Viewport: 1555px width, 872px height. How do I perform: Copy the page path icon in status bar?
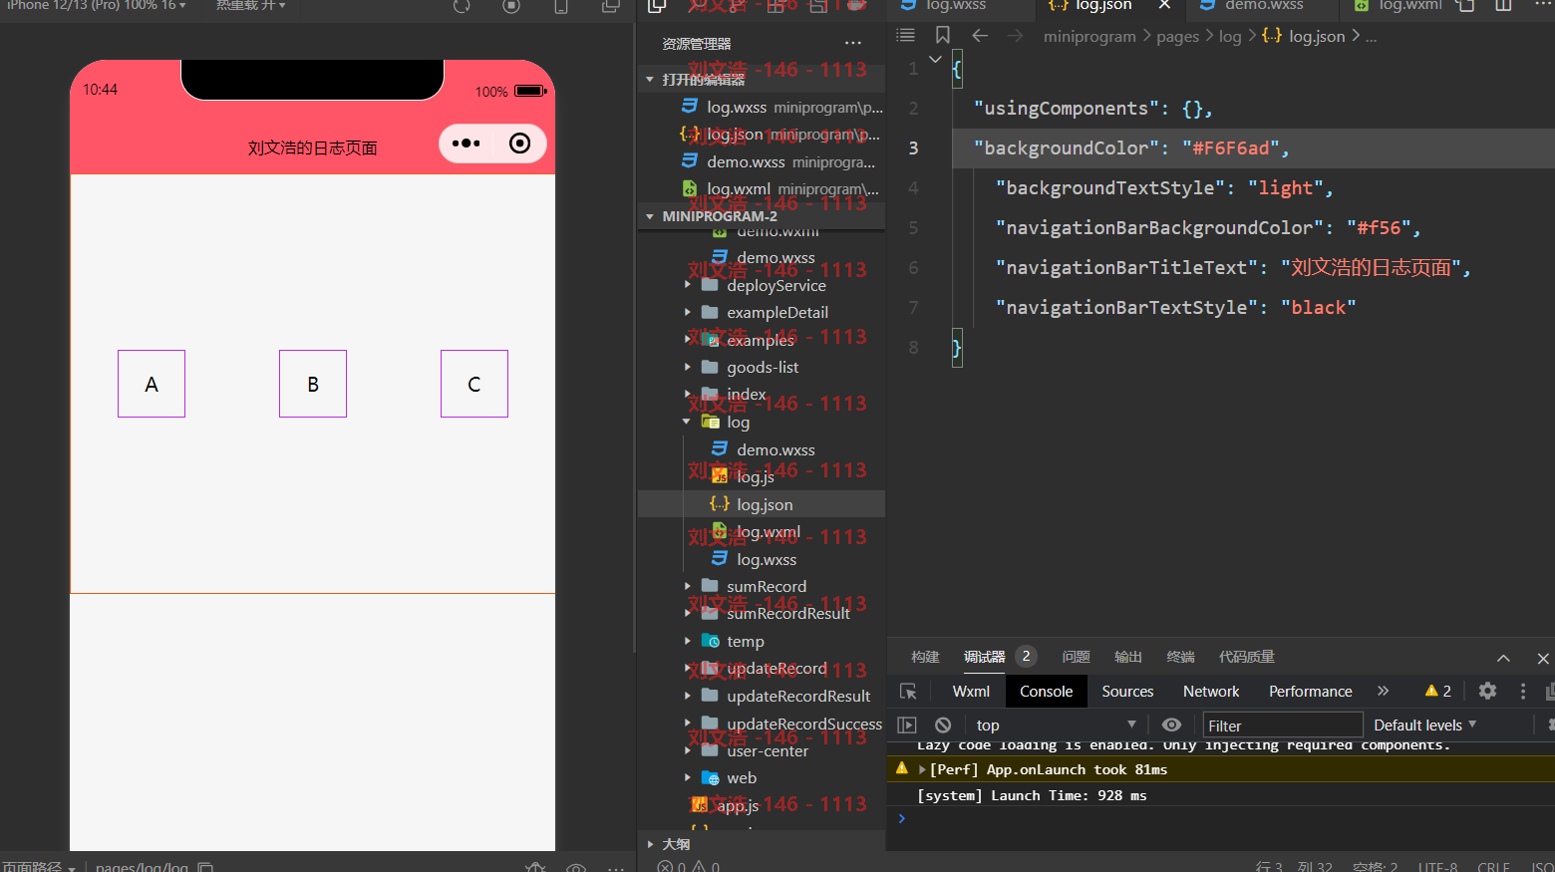(x=205, y=866)
